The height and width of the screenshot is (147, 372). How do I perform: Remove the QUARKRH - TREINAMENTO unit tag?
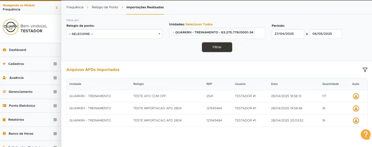tap(173, 33)
